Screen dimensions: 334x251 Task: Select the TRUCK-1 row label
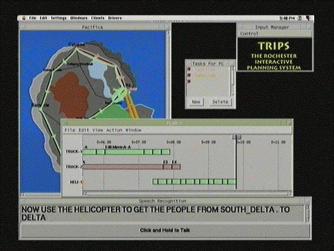[x=74, y=152]
